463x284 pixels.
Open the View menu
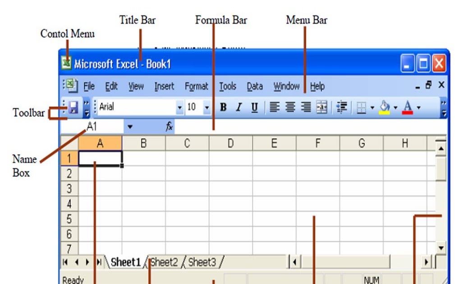(136, 86)
